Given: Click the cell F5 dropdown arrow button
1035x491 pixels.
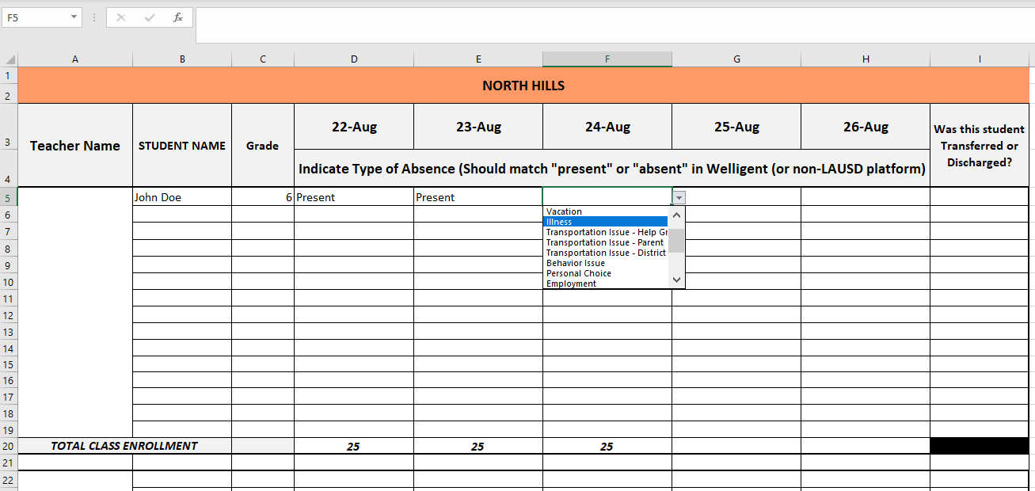Looking at the screenshot, I should pos(679,197).
